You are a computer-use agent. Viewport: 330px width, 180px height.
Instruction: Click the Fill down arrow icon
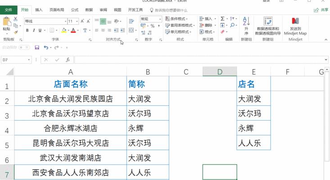tap(222, 25)
